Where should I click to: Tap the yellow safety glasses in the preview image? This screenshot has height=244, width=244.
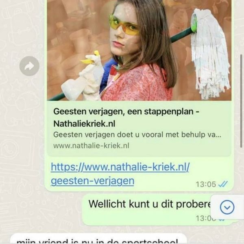[x=124, y=25]
